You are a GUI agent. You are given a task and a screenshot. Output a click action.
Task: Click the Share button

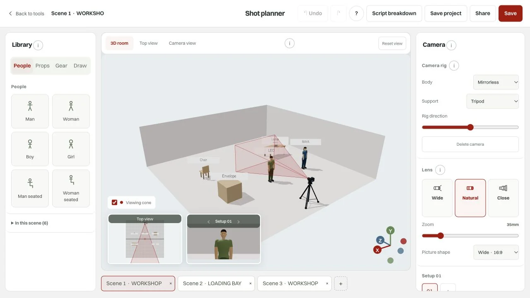pos(483,13)
